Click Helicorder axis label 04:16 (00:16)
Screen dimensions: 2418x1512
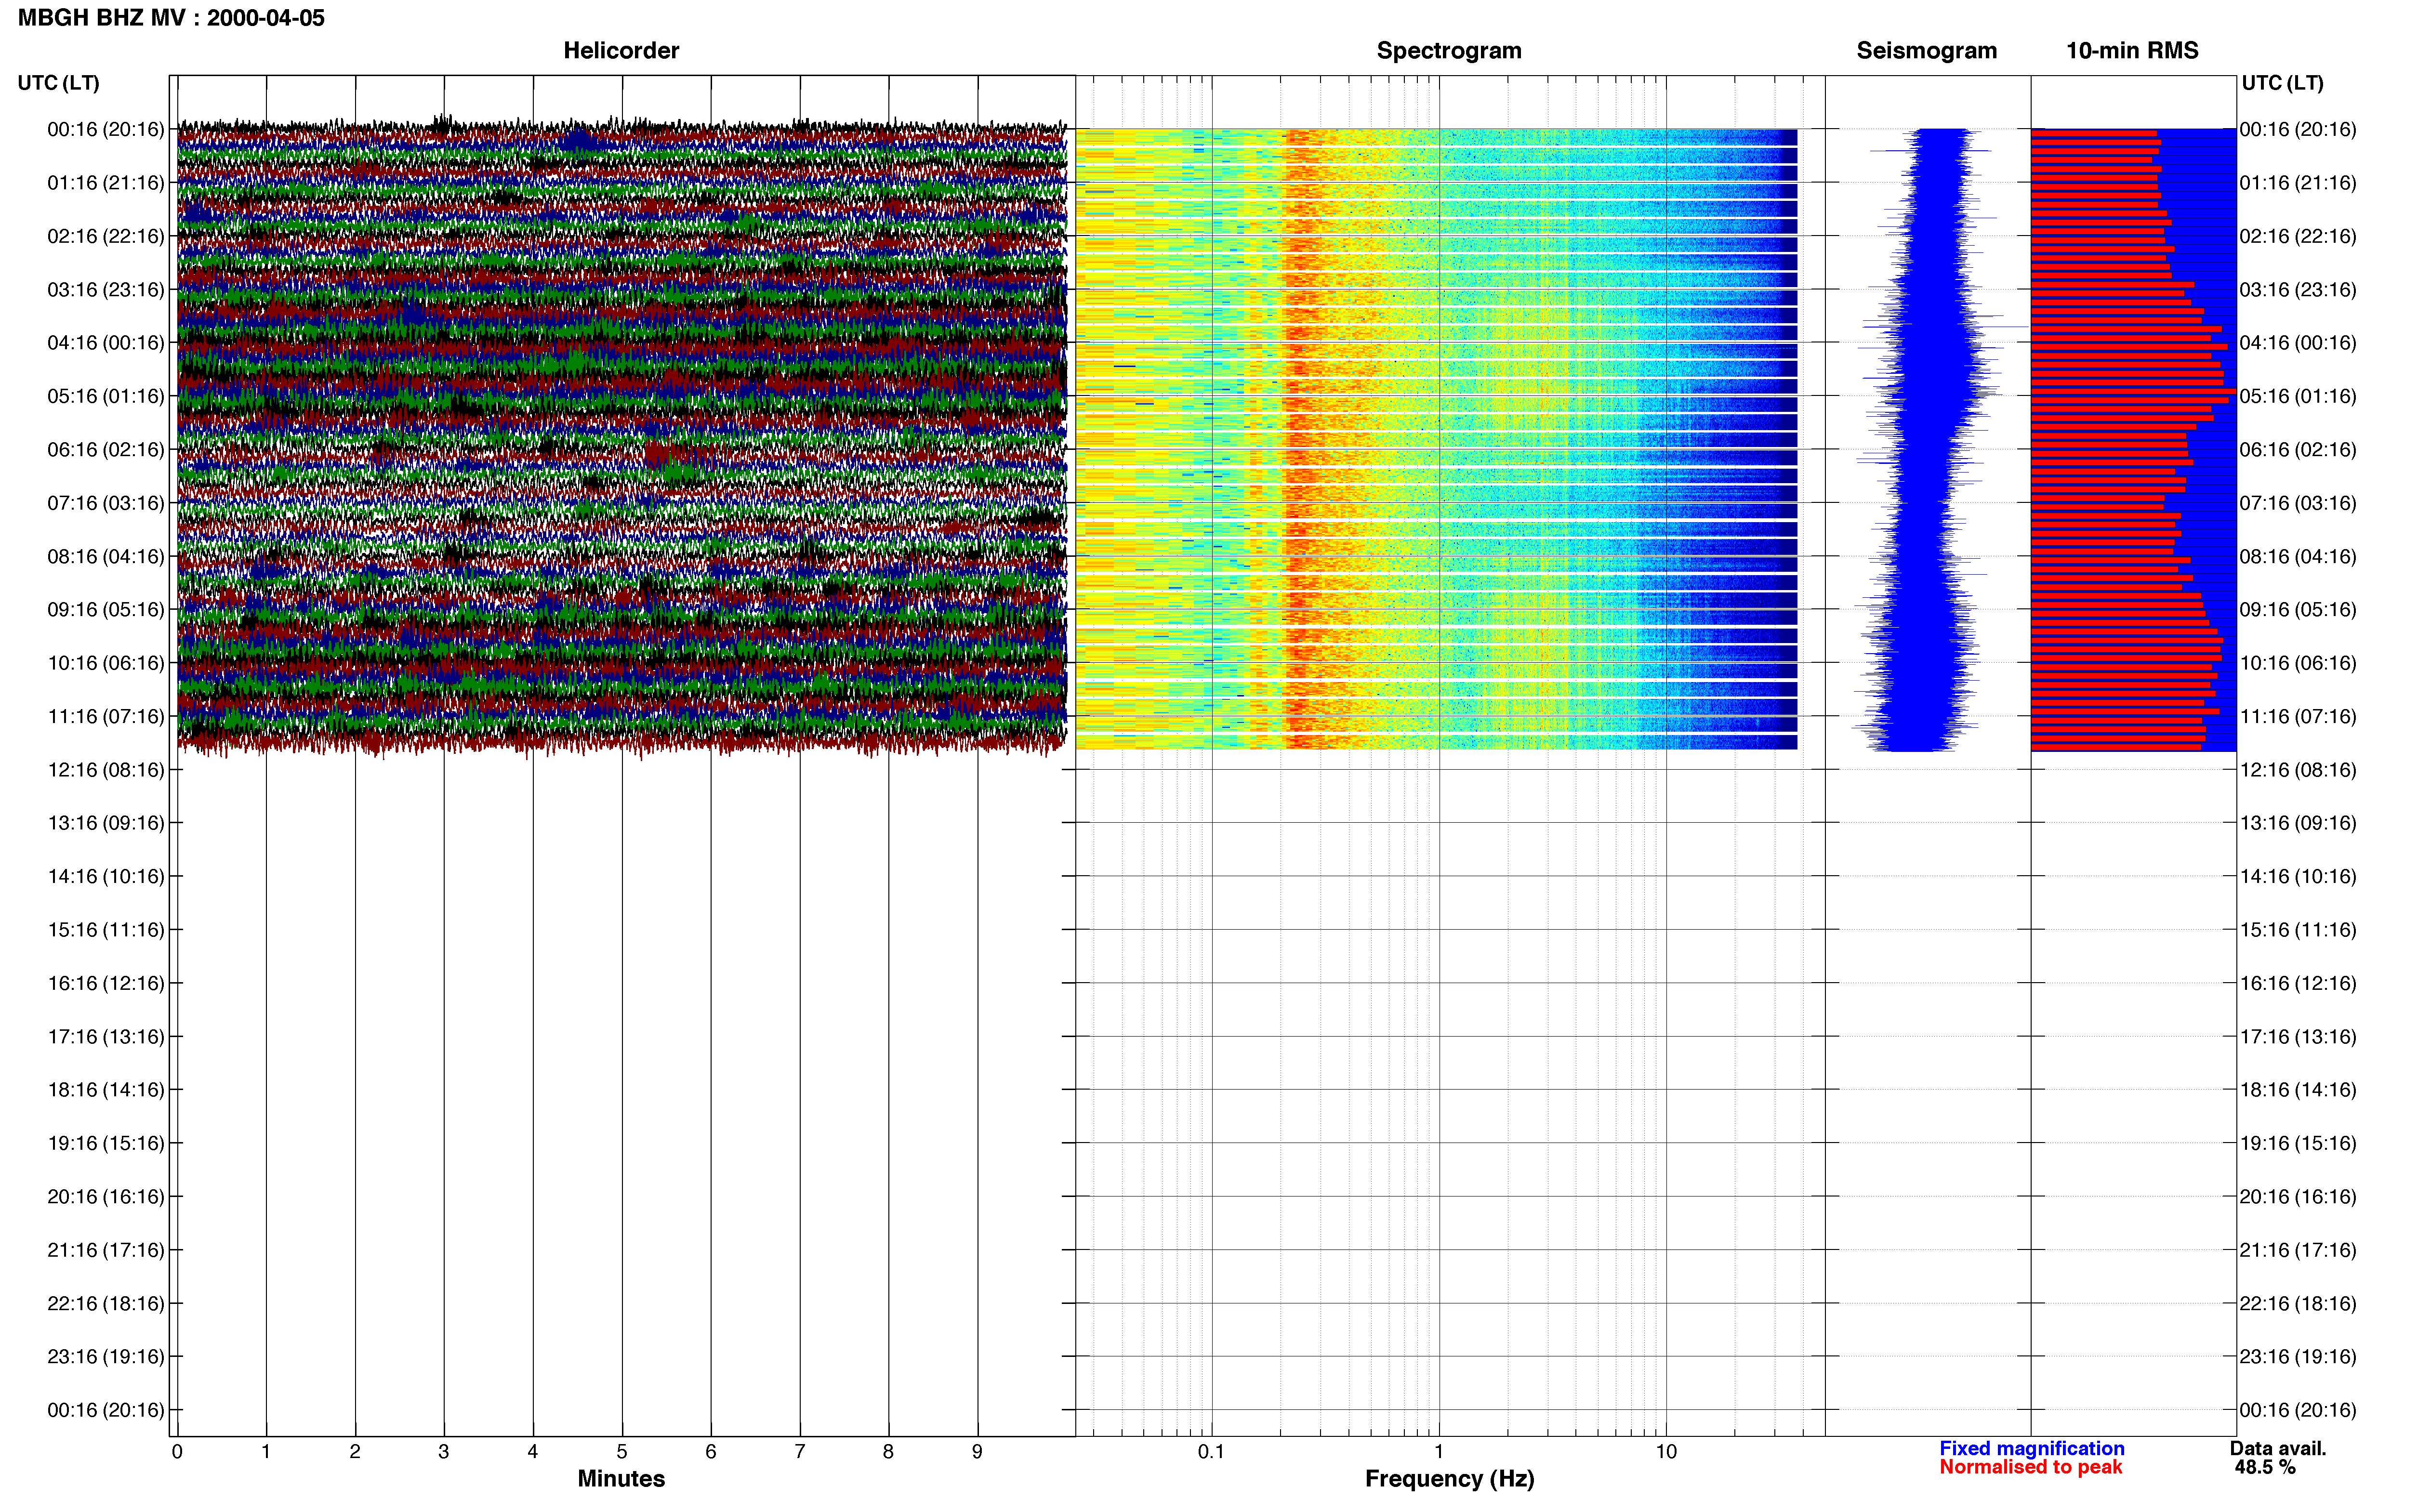[106, 343]
